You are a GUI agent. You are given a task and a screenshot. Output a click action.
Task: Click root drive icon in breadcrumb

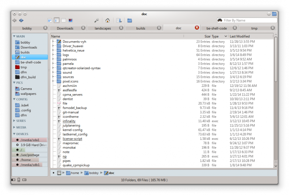[59, 173]
